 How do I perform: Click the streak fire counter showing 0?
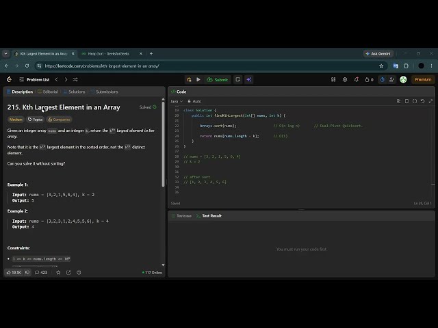coord(369,79)
